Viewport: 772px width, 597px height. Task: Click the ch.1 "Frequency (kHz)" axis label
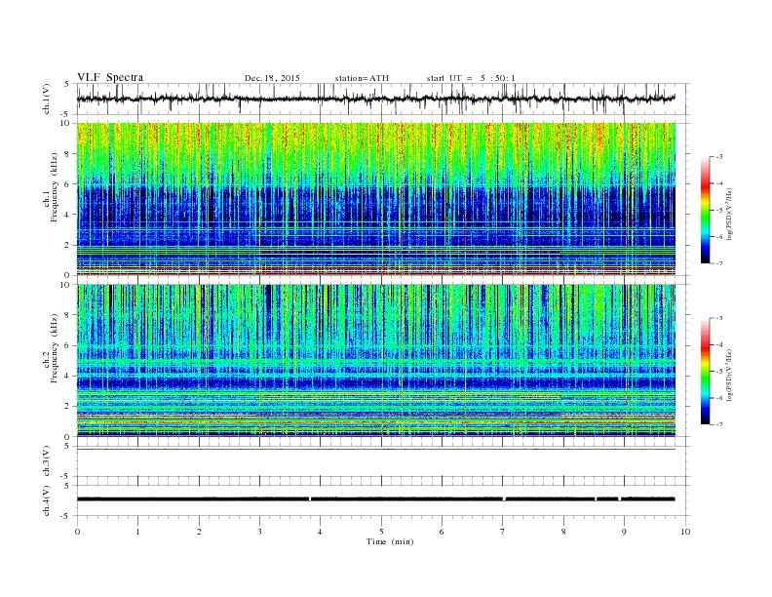55,187
